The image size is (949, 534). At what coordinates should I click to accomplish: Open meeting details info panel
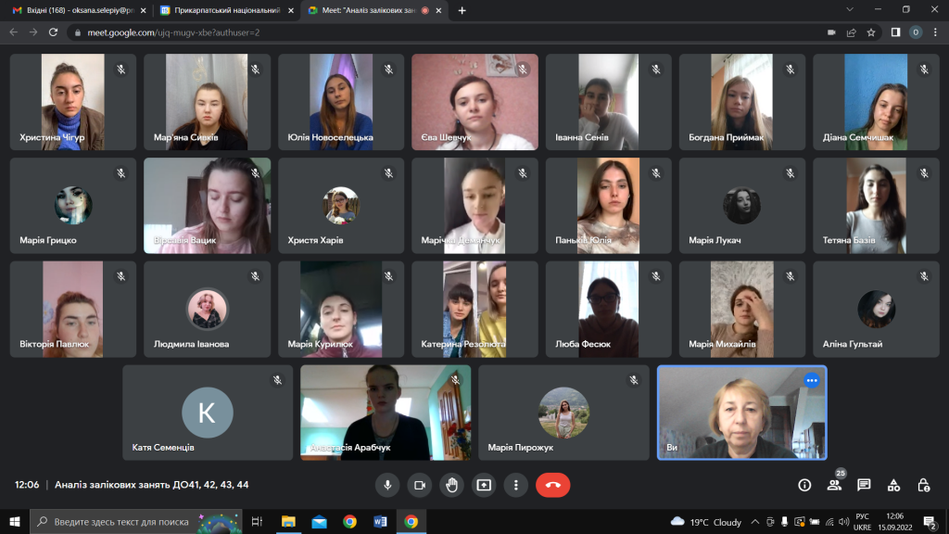point(804,485)
